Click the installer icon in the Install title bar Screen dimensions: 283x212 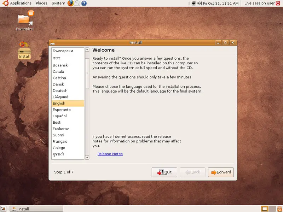tap(52, 43)
